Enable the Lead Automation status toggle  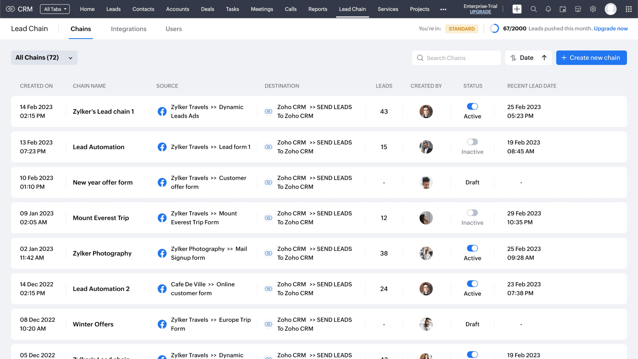click(x=472, y=142)
